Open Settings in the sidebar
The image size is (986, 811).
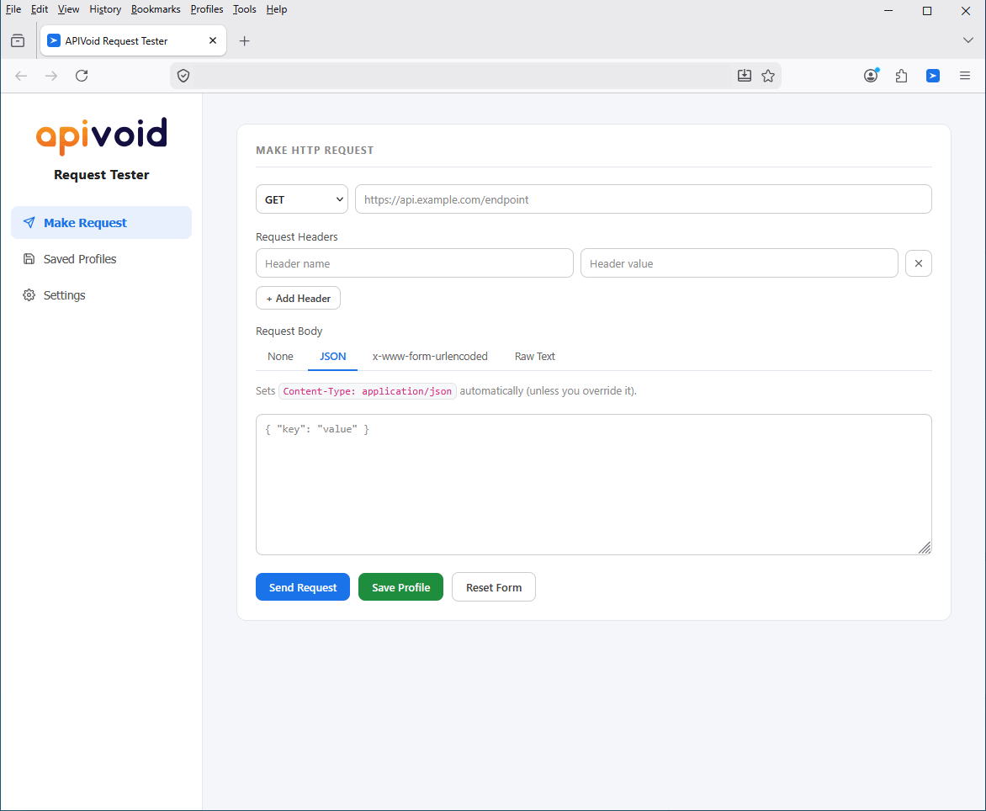point(101,295)
